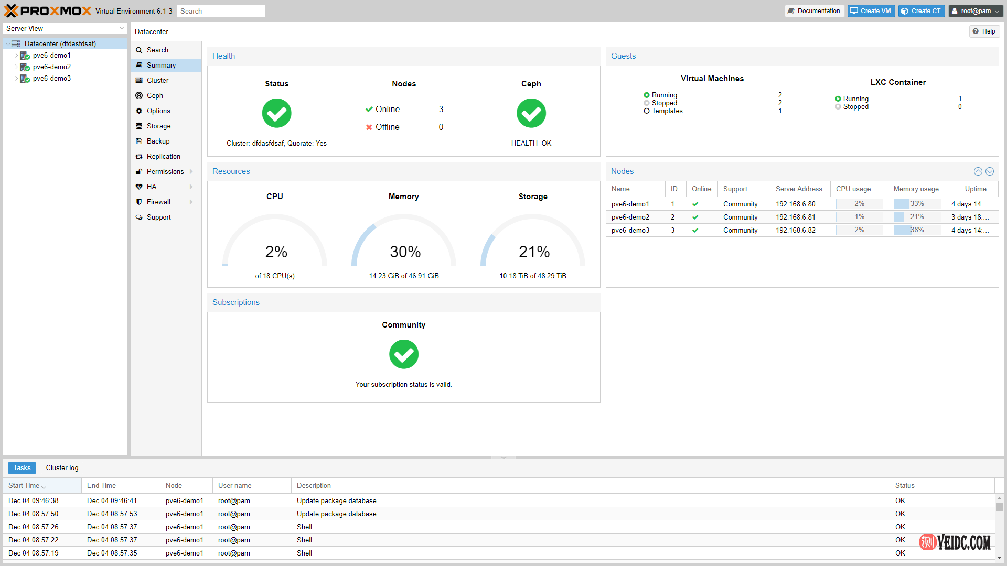Select the Replication icon entry
The width and height of the screenshot is (1007, 566).
(139, 156)
